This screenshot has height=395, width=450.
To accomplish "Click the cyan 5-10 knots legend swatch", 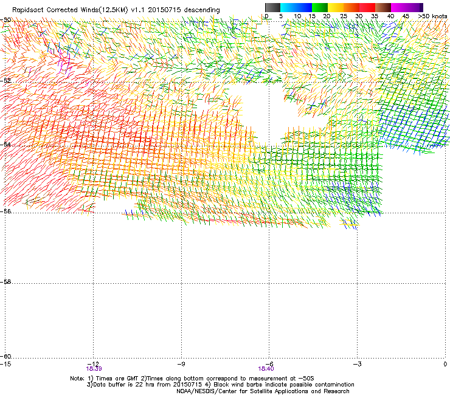I will [x=288, y=7].
